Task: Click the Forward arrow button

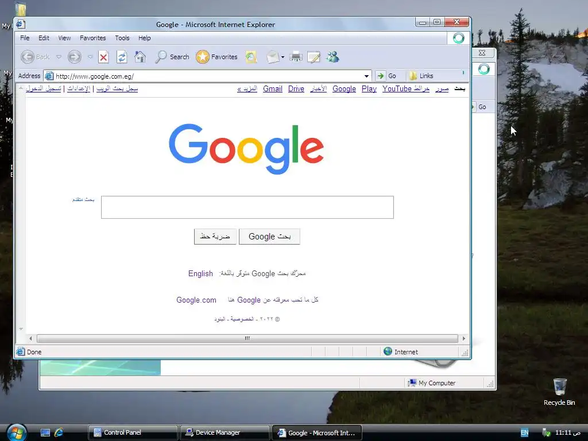Action: point(74,57)
